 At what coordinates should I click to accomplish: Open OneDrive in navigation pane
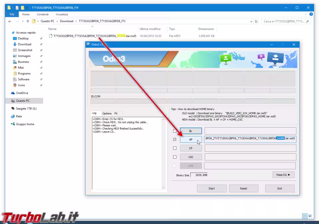[22, 93]
